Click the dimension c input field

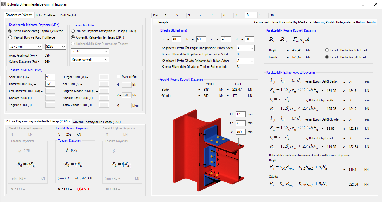pyautogui.click(x=226, y=39)
